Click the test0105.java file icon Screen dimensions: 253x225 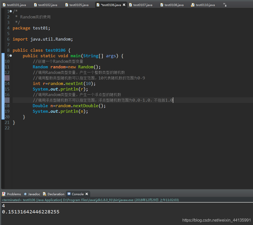(x=67, y=5)
